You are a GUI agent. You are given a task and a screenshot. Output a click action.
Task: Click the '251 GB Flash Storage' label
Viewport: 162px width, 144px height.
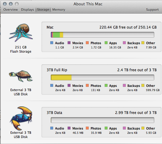pyautogui.click(x=21, y=49)
